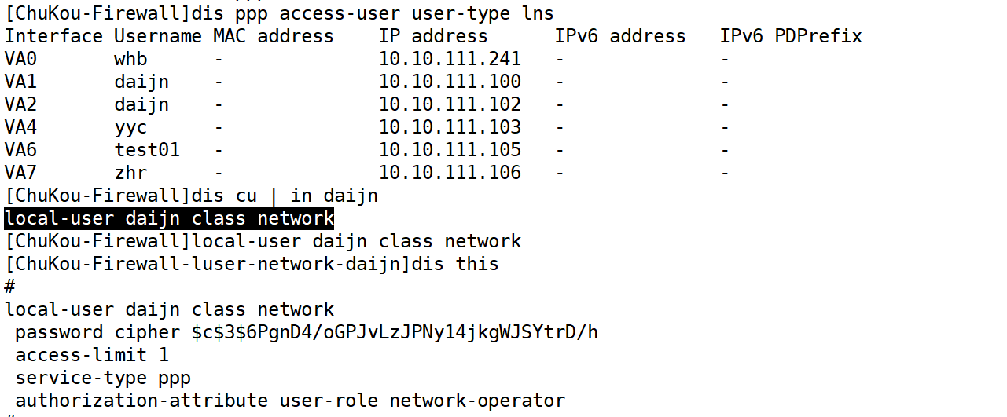Click the username test01

[147, 150]
